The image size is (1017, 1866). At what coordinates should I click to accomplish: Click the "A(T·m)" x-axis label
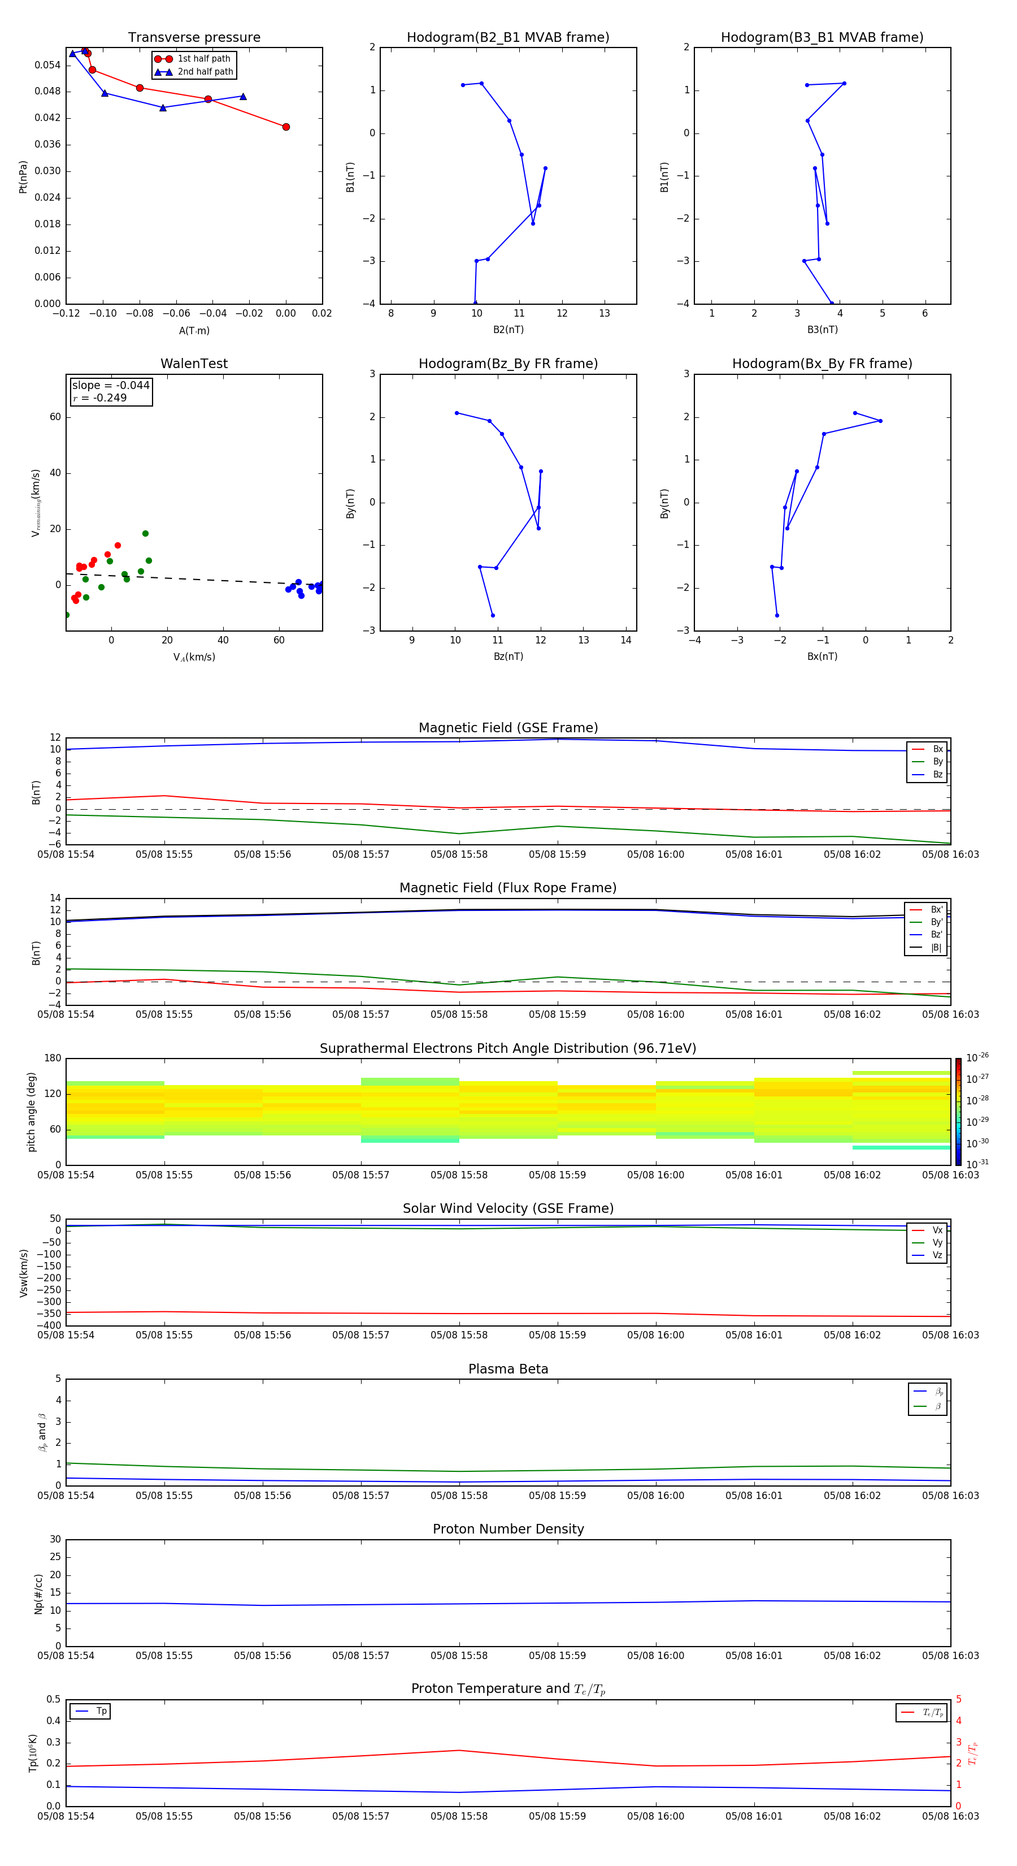pyautogui.click(x=194, y=330)
